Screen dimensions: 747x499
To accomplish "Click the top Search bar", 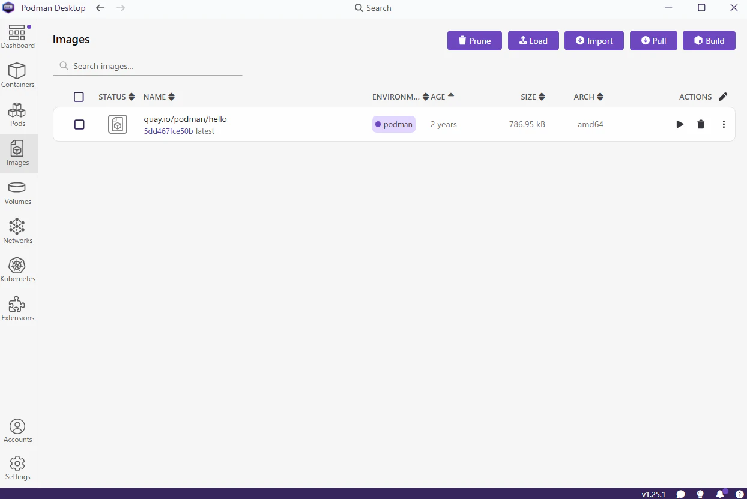I will coord(373,8).
